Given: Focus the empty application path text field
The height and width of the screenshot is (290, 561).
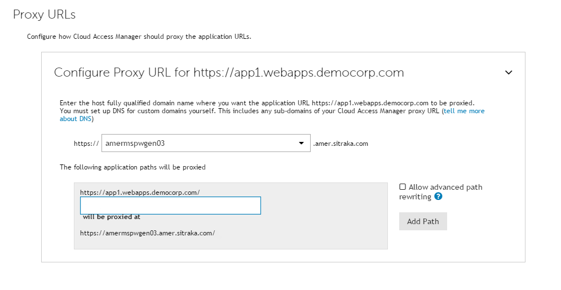Looking at the screenshot, I should pyautogui.click(x=170, y=206).
